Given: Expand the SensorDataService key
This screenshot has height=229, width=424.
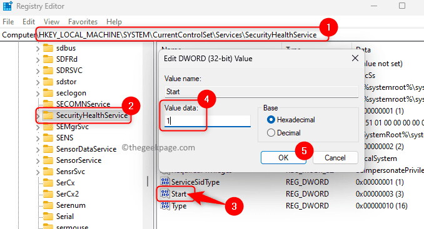Looking at the screenshot, I should (x=38, y=150).
